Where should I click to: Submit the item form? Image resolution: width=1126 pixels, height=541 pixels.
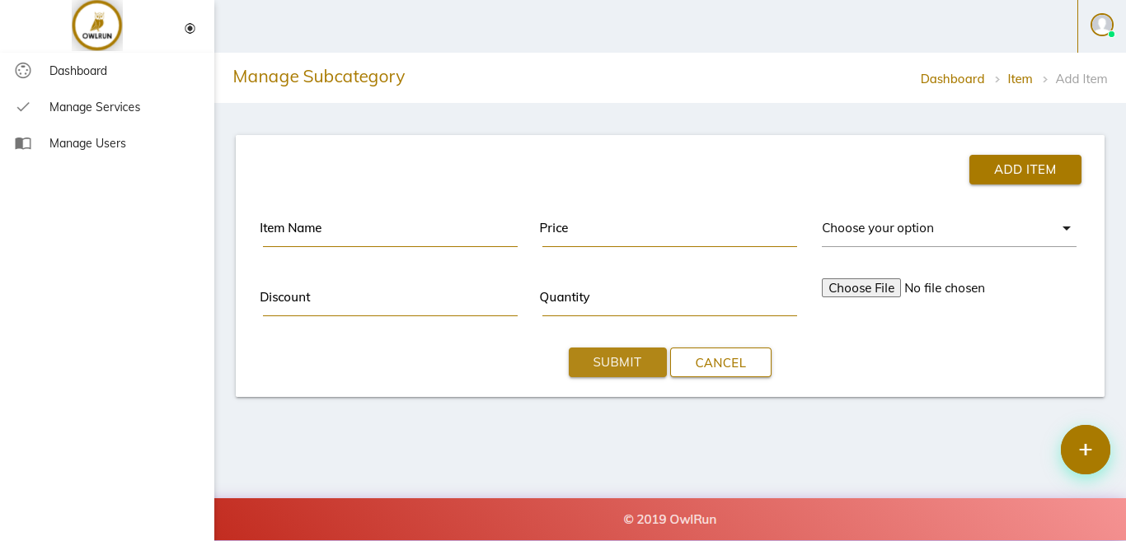click(x=617, y=362)
